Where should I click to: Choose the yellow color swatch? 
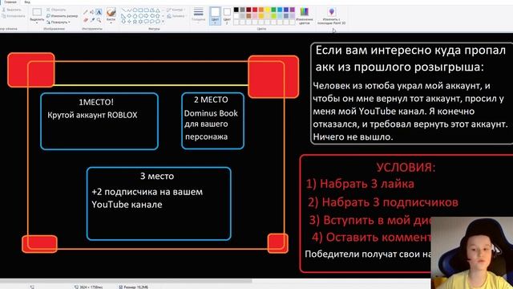(x=267, y=10)
